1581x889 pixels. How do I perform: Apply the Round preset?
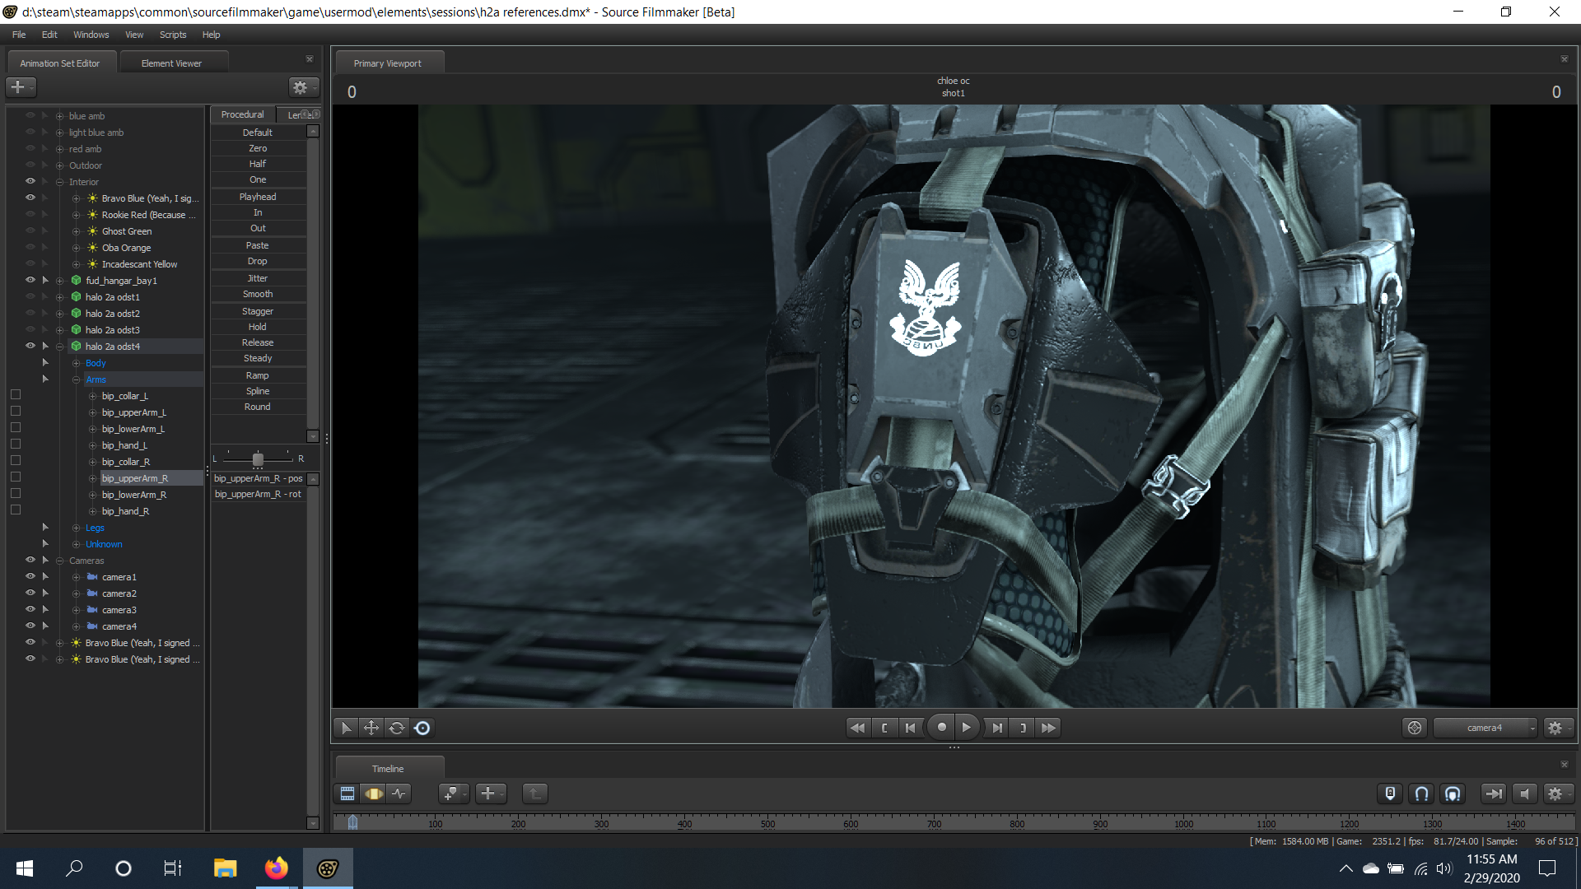258,407
